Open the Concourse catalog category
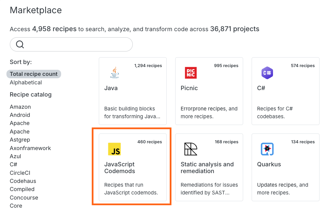The image size is (327, 209). coord(24,197)
